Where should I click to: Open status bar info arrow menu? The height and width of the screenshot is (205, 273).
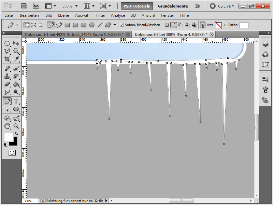click(106, 201)
